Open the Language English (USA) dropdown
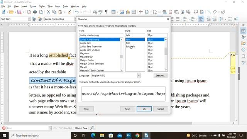 (139, 76)
